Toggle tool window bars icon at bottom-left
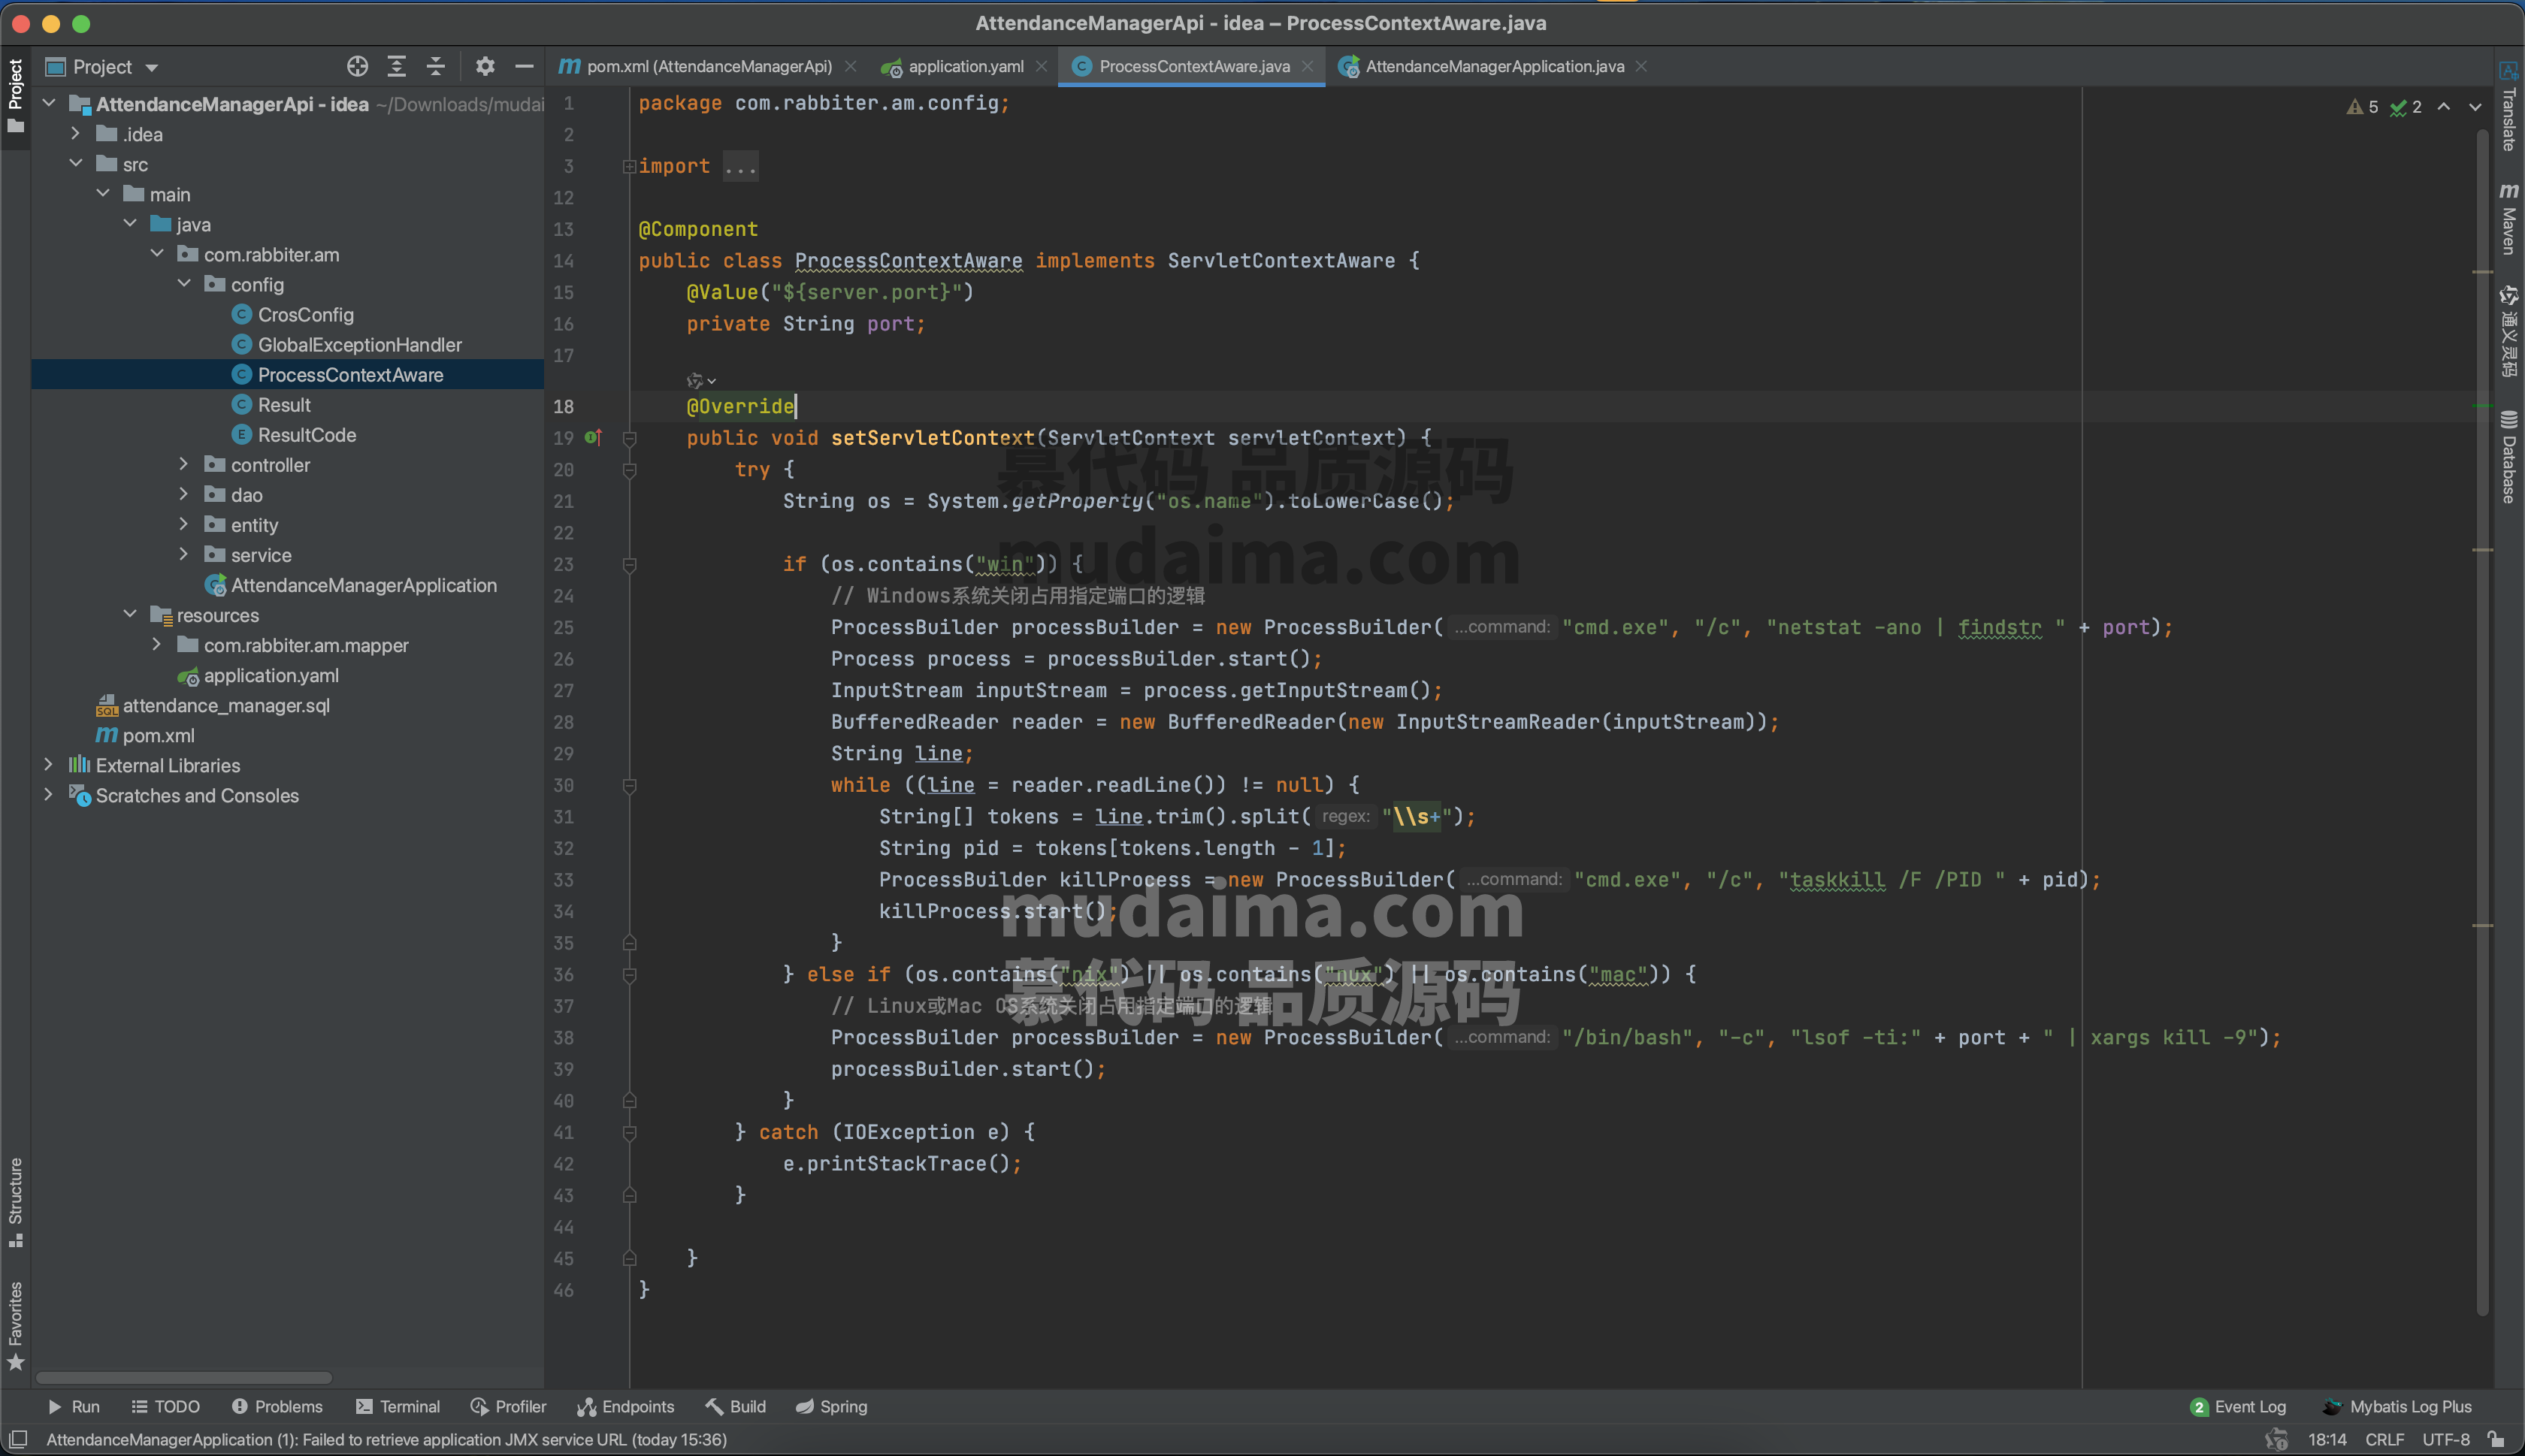 pos(18,1440)
